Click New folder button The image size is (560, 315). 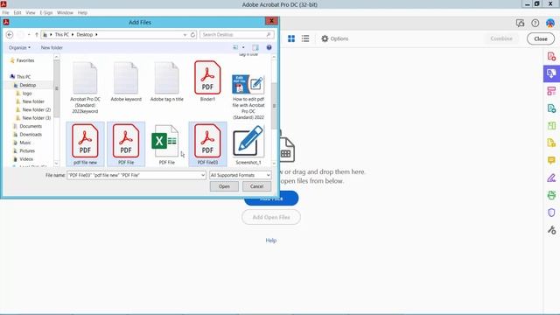tap(52, 47)
